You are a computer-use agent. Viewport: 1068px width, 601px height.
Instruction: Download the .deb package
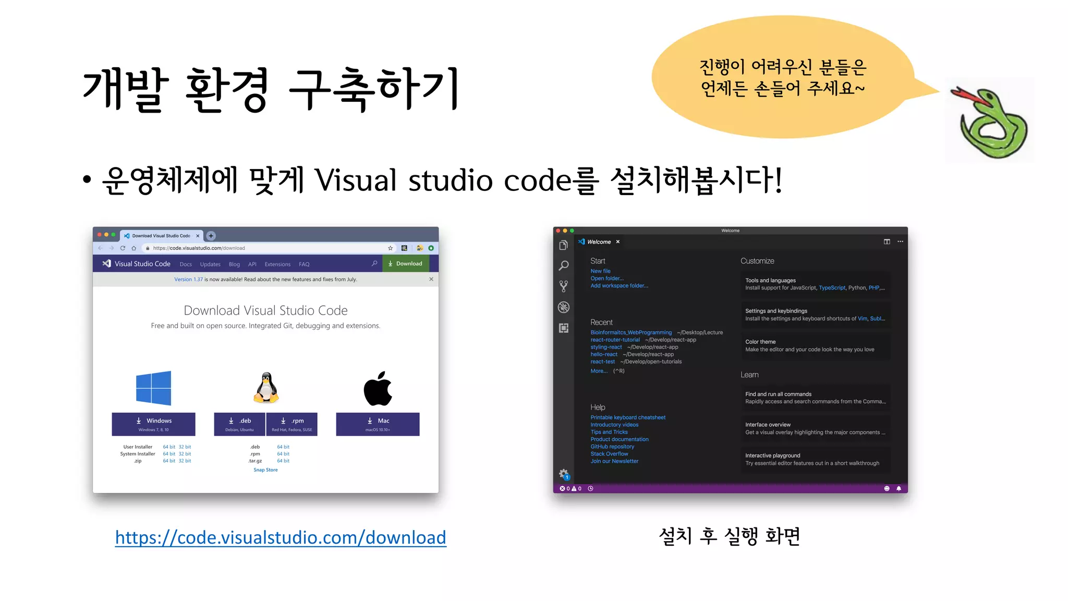[239, 424]
